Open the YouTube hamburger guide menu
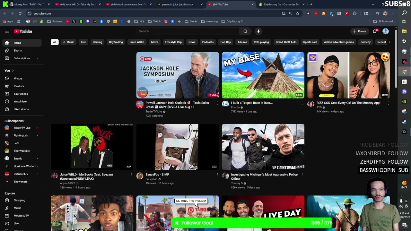The image size is (411, 231). click(x=7, y=31)
